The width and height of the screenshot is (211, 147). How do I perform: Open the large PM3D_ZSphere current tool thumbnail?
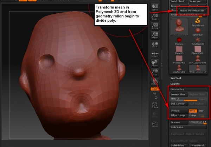179,27
